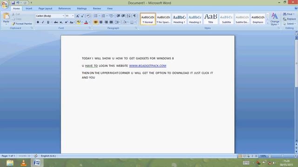The width and height of the screenshot is (298, 167).
Task: Click Find in the Editing group
Action: click(289, 14)
